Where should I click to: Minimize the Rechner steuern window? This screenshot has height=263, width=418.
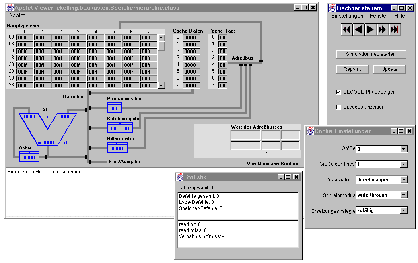394,8
